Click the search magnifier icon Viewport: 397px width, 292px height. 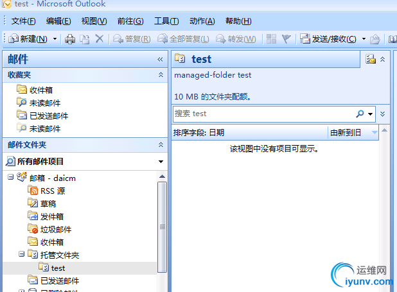pyautogui.click(x=360, y=114)
